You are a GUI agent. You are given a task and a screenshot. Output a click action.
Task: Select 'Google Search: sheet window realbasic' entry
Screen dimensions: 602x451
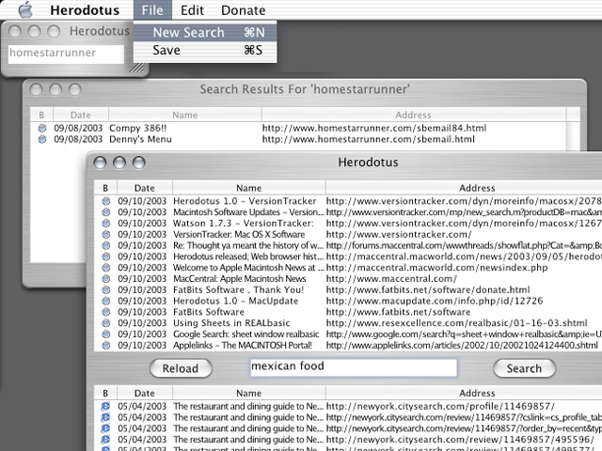point(246,334)
